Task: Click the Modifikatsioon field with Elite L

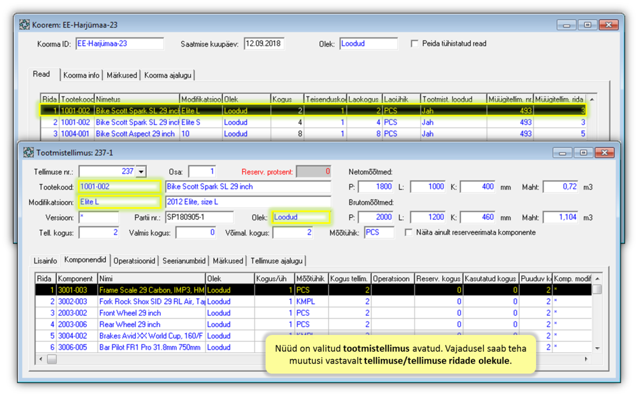Action: pos(119,202)
